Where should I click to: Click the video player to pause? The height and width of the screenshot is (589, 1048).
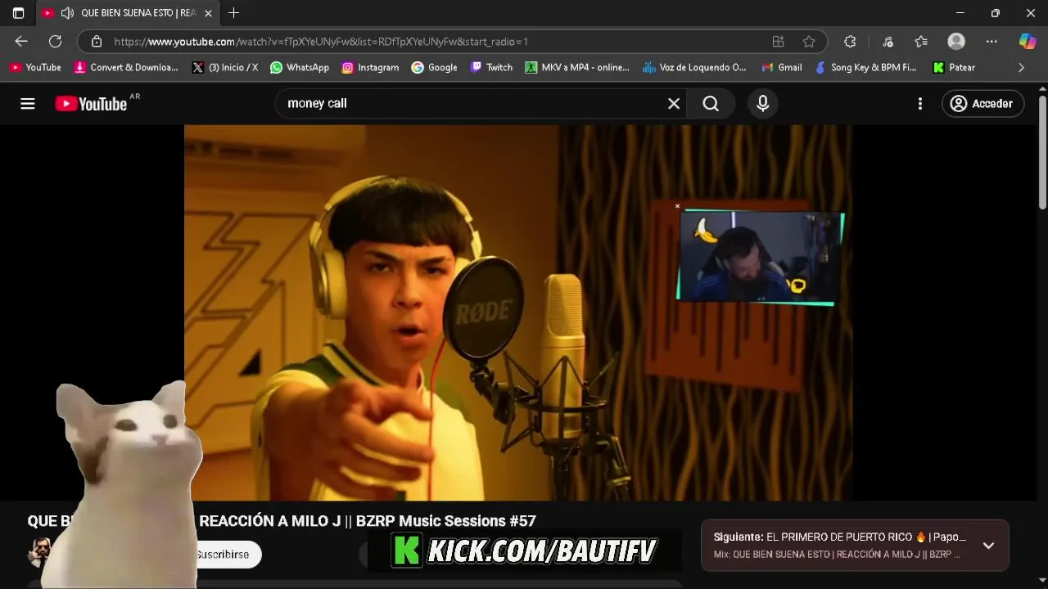pos(517,312)
